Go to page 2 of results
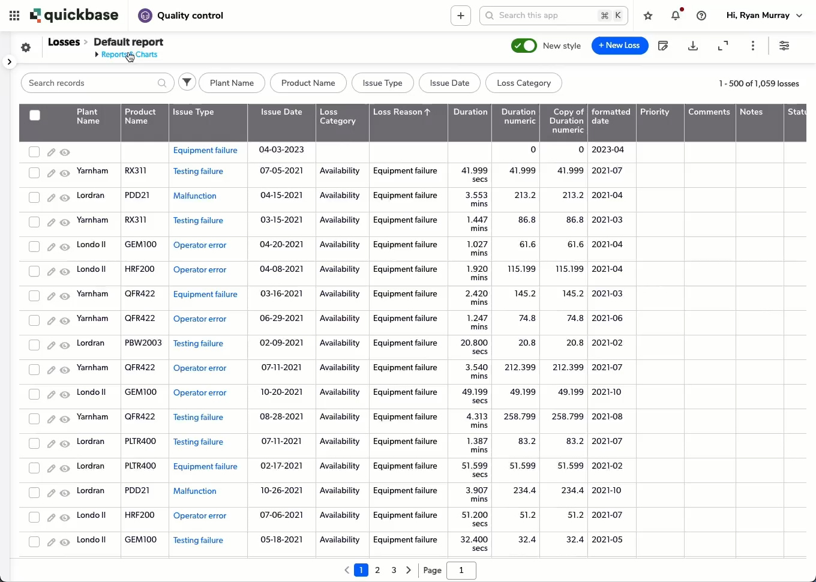This screenshot has height=582, width=816. click(377, 570)
